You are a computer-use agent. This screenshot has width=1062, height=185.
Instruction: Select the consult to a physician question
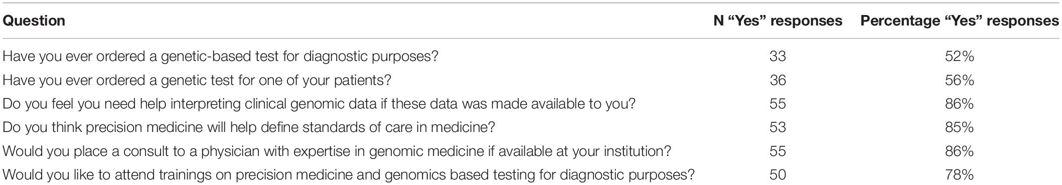pyautogui.click(x=337, y=151)
